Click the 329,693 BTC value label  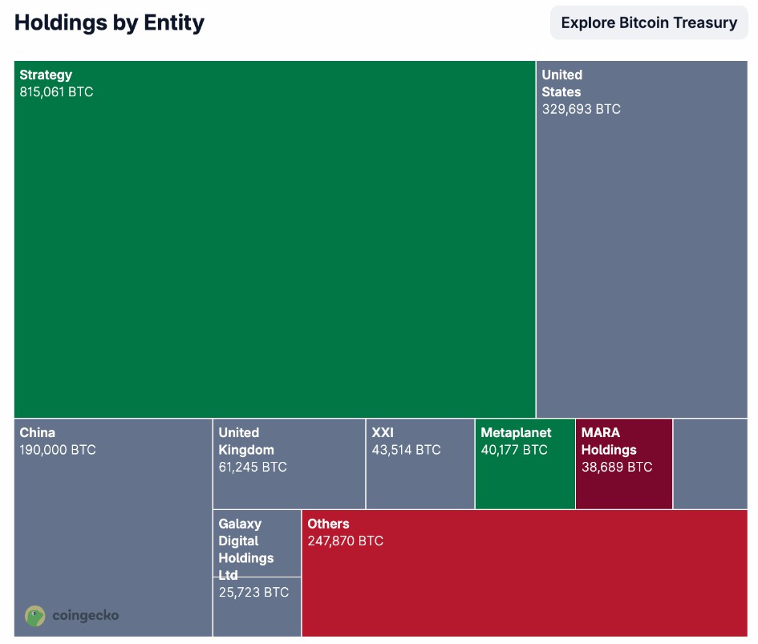coord(581,109)
